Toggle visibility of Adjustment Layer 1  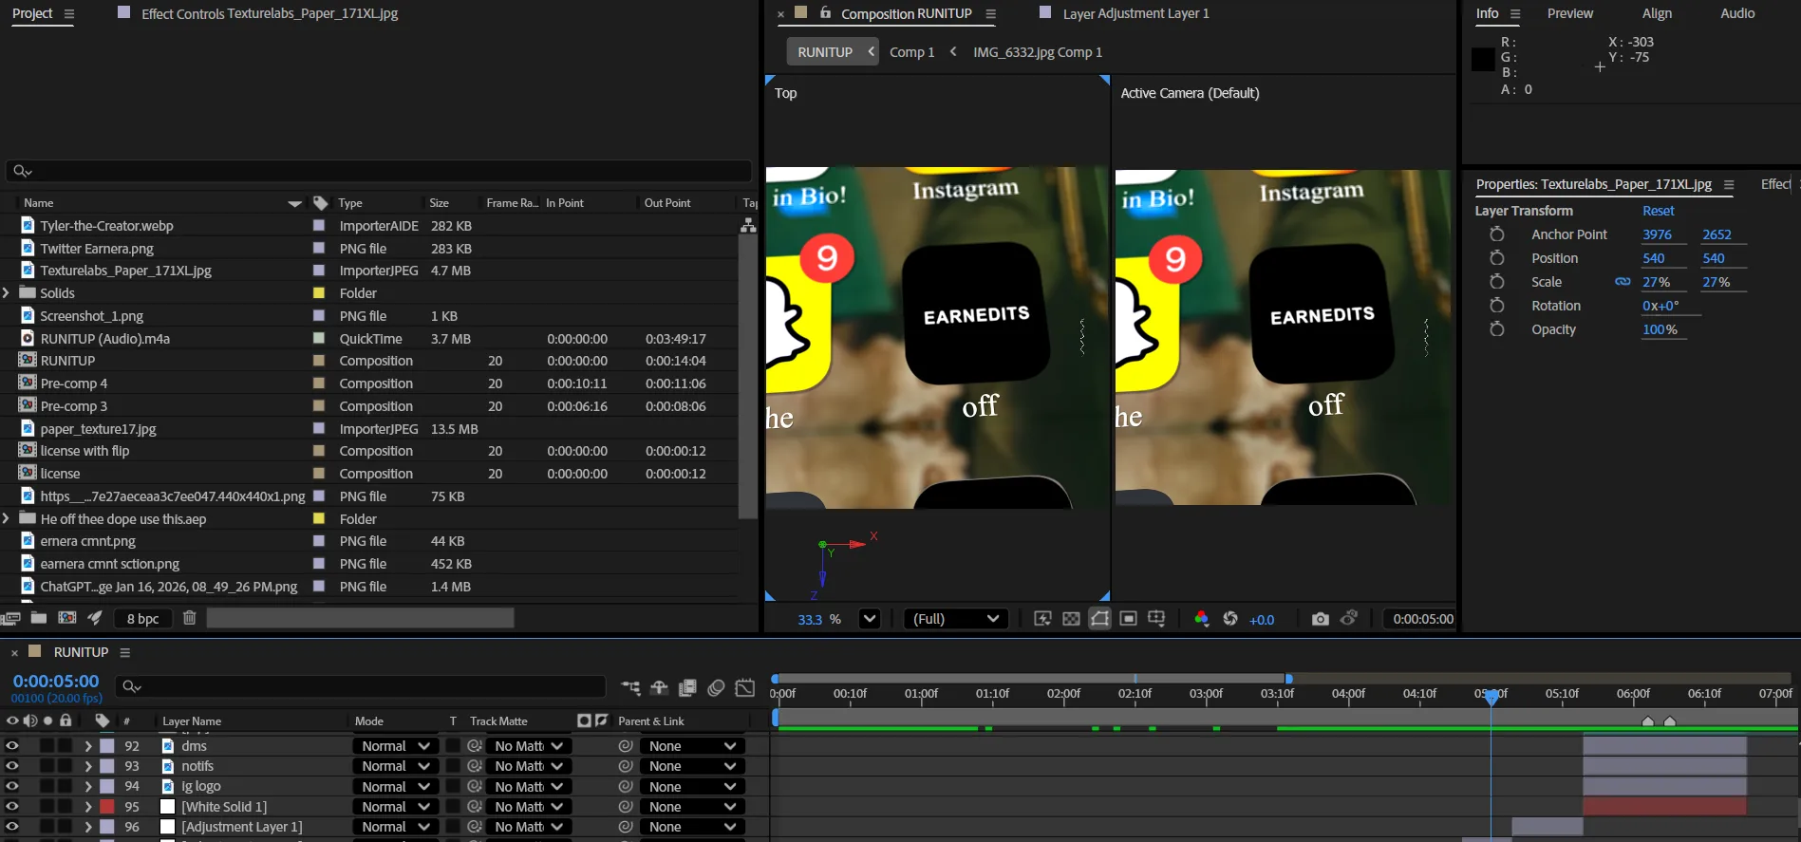tap(12, 827)
